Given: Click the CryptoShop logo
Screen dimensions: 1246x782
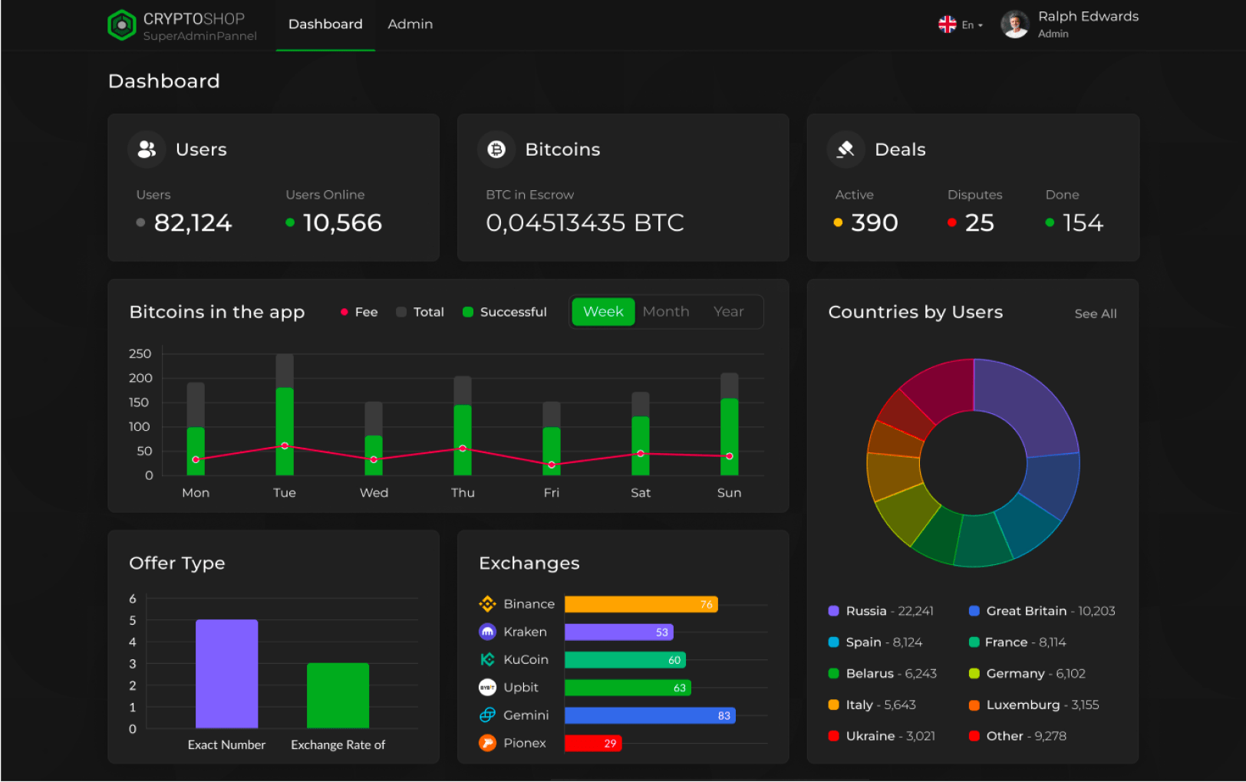Looking at the screenshot, I should click(121, 24).
